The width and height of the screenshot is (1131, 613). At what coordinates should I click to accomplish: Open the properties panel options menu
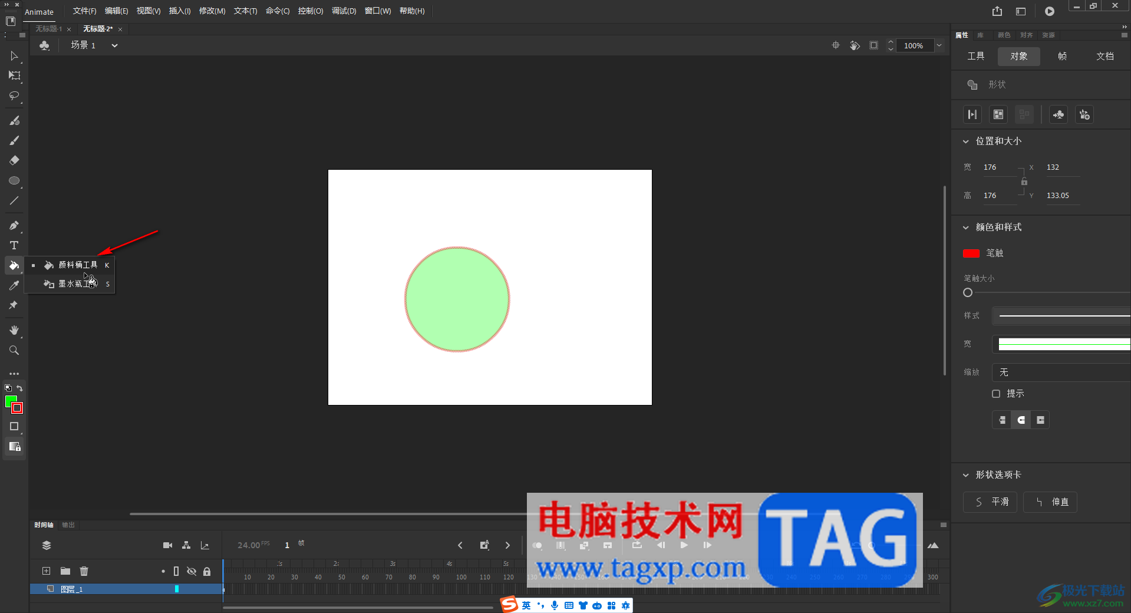point(1125,35)
